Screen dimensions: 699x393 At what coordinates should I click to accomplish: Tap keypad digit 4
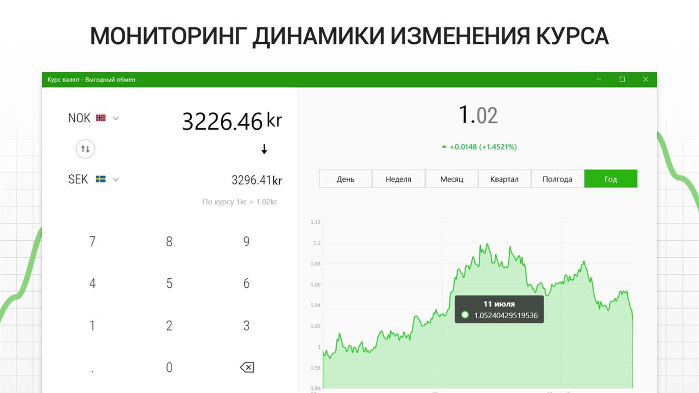point(92,283)
